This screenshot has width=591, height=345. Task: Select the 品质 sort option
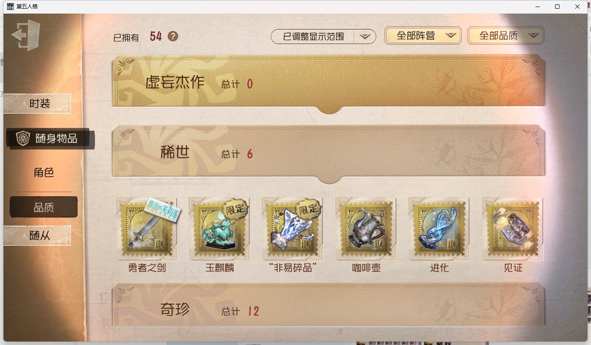44,207
